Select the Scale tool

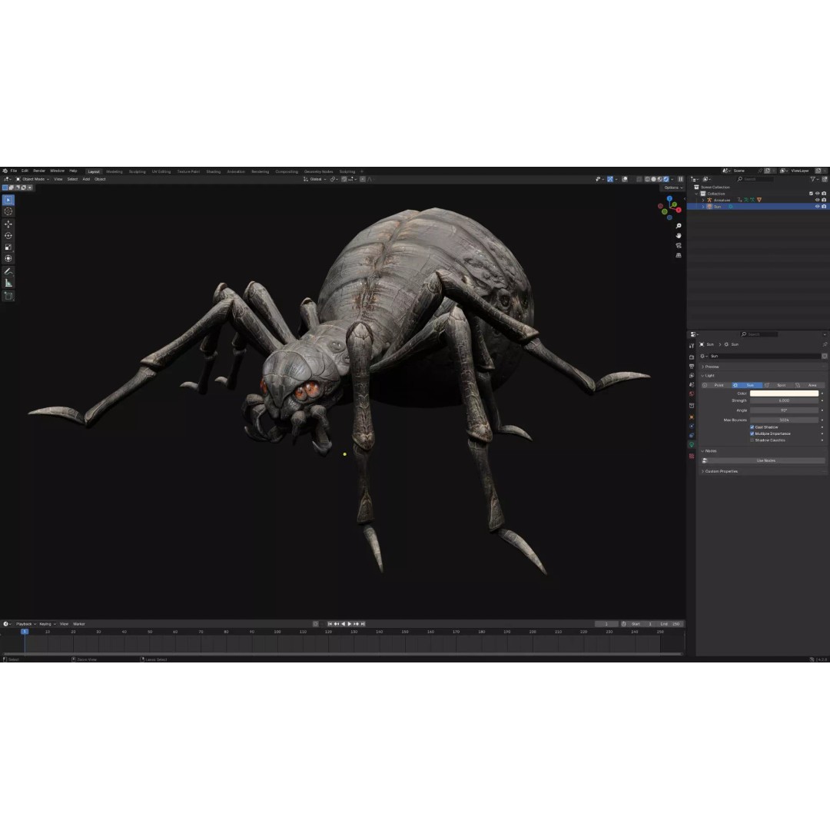tap(8, 247)
